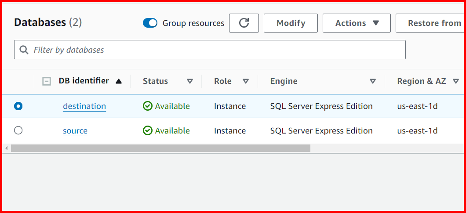
Task: Click the Filter by databases search field
Action: (x=210, y=50)
